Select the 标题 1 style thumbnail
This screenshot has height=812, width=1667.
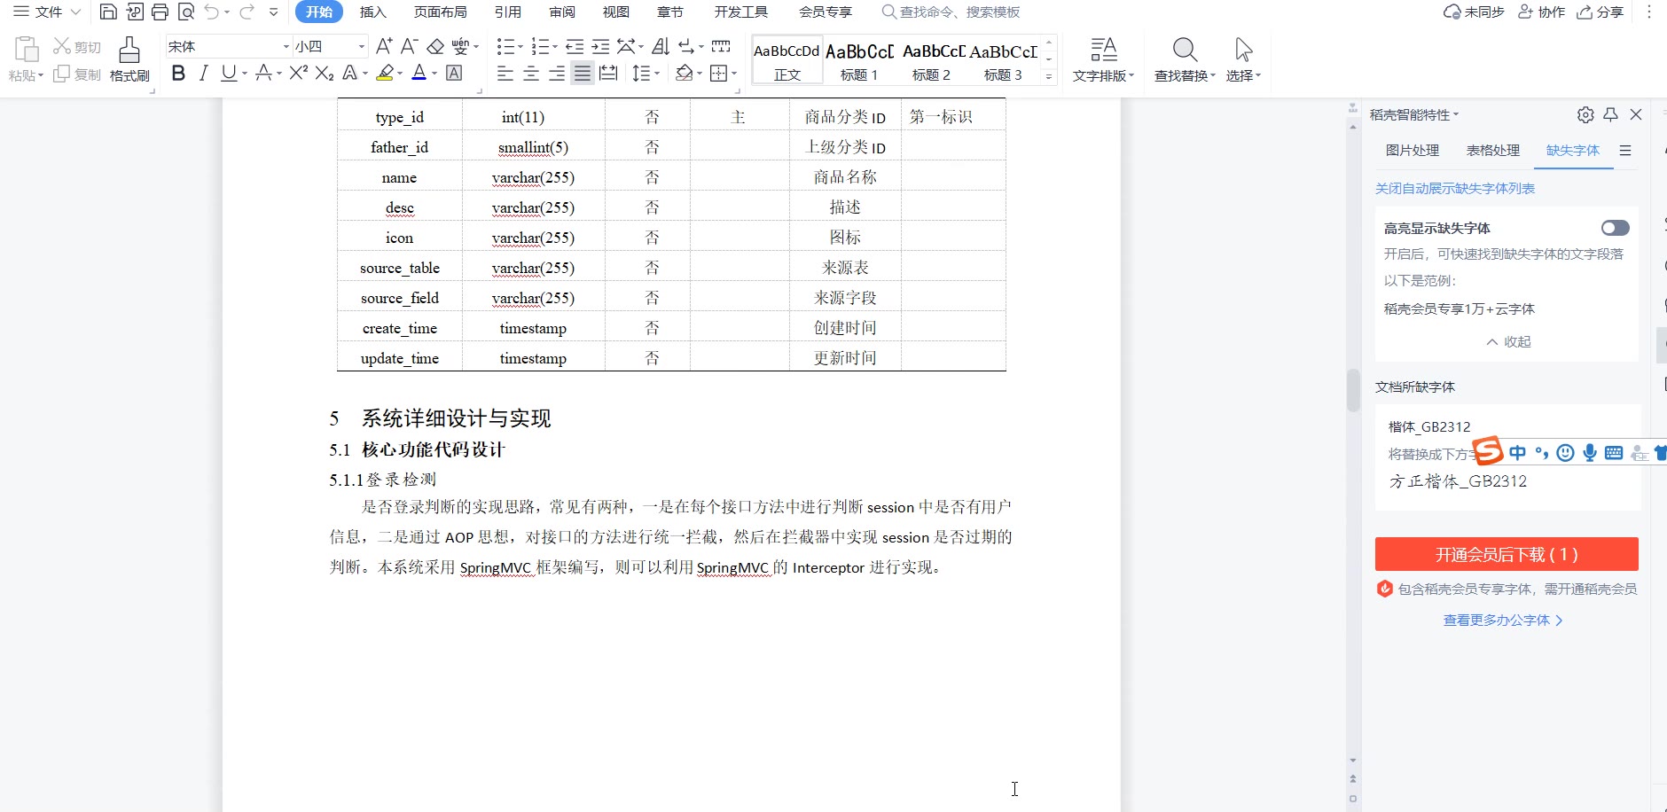(859, 59)
